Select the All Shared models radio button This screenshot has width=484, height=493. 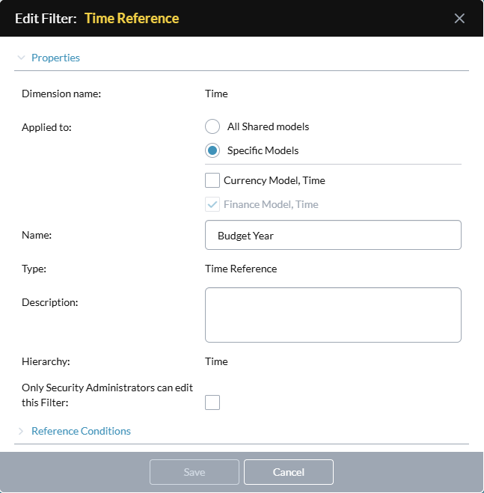[x=212, y=126]
